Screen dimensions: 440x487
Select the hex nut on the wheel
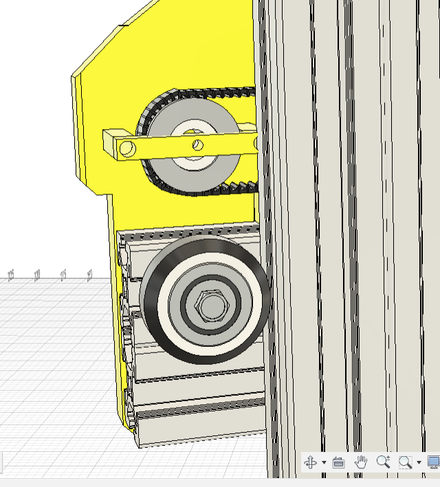pos(209,304)
